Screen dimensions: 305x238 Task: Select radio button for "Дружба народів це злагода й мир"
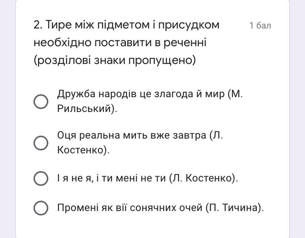pyautogui.click(x=41, y=102)
